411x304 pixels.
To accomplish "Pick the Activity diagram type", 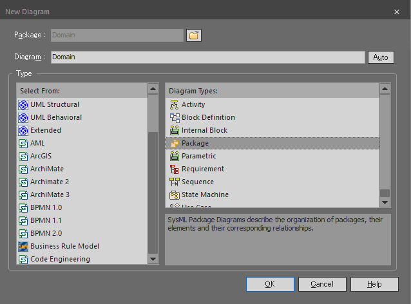I will pyautogui.click(x=272, y=104).
